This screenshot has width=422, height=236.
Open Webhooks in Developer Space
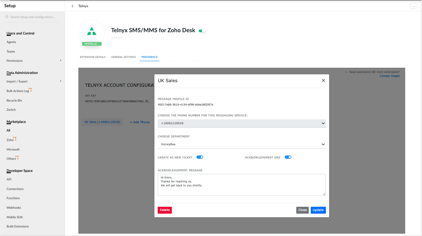point(14,208)
